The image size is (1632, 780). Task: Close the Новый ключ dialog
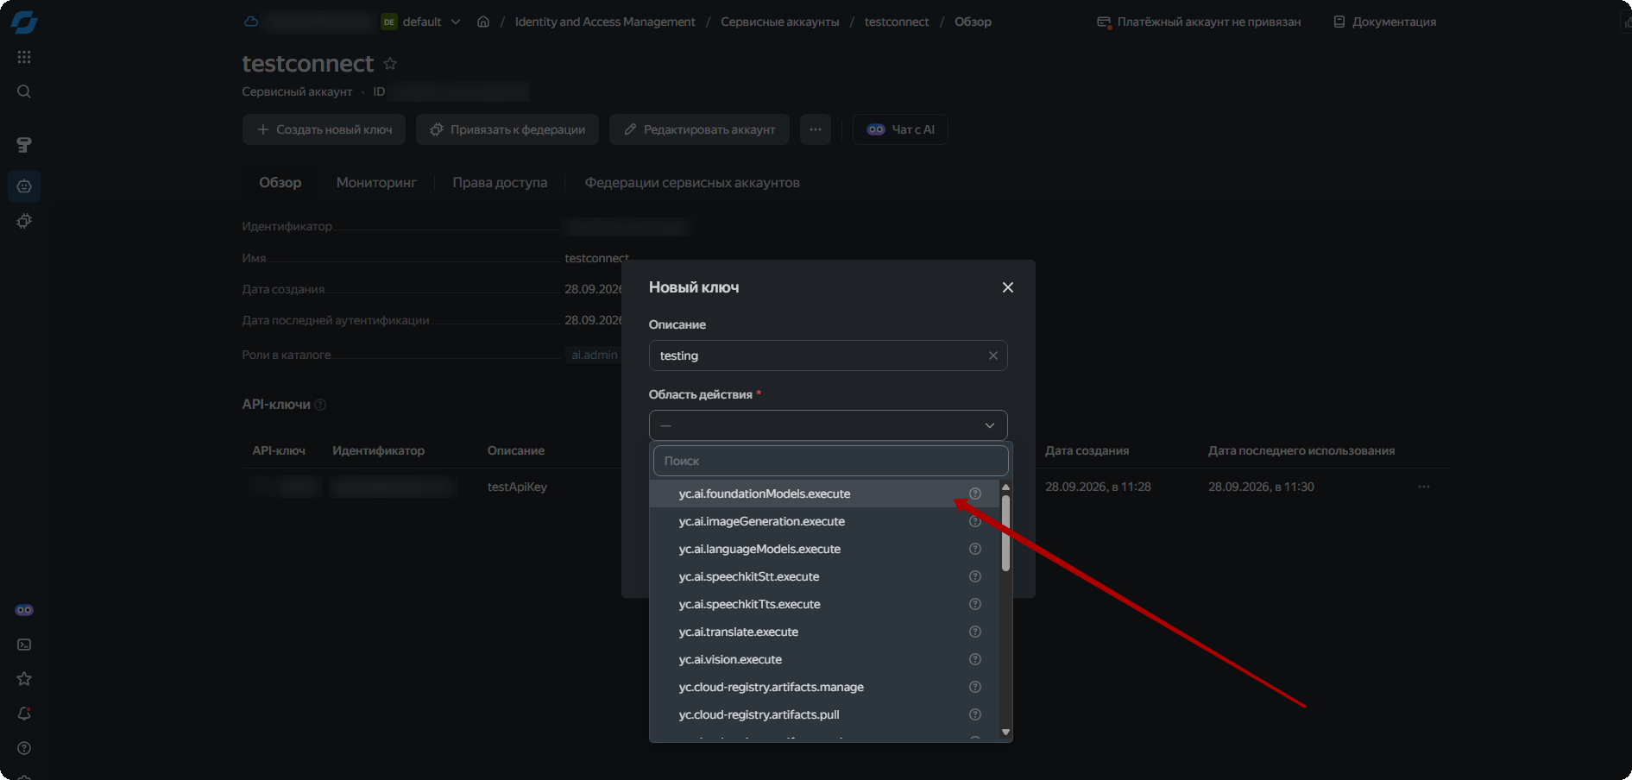click(1008, 287)
